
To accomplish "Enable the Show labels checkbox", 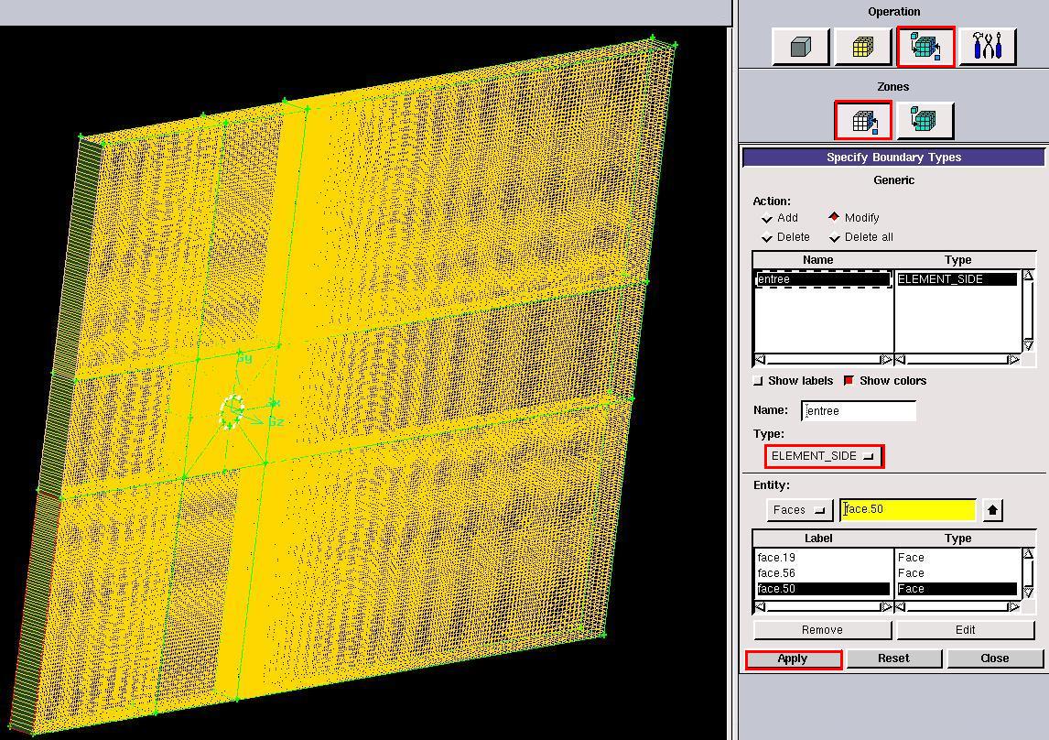I will click(x=758, y=381).
